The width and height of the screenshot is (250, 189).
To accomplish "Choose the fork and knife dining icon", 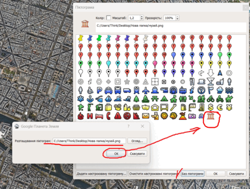I will click(x=192, y=81).
